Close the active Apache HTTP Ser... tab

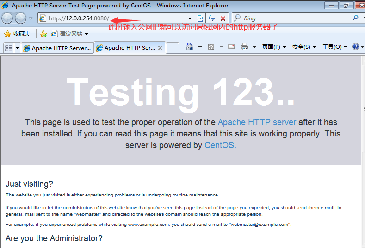coord(160,48)
